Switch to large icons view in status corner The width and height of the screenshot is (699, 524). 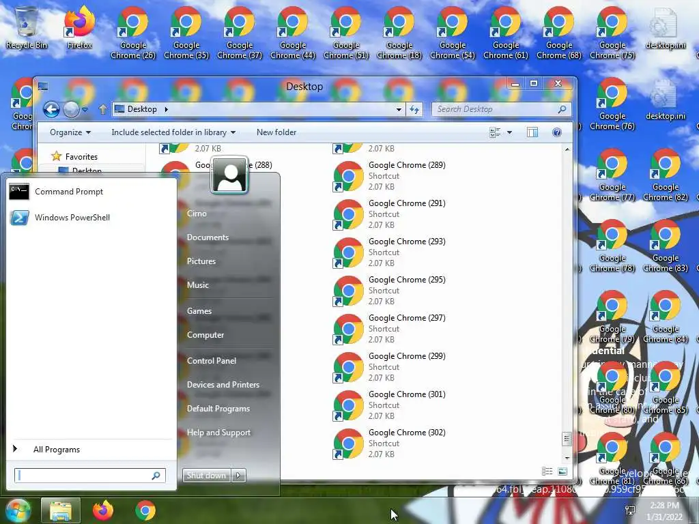[562, 471]
